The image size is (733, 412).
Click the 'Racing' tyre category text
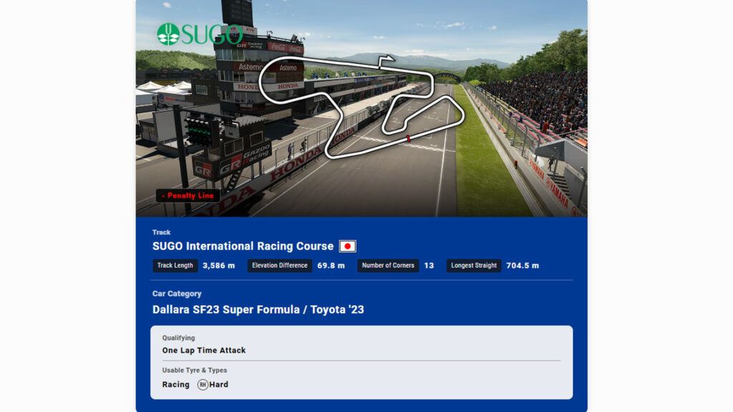pyautogui.click(x=176, y=384)
